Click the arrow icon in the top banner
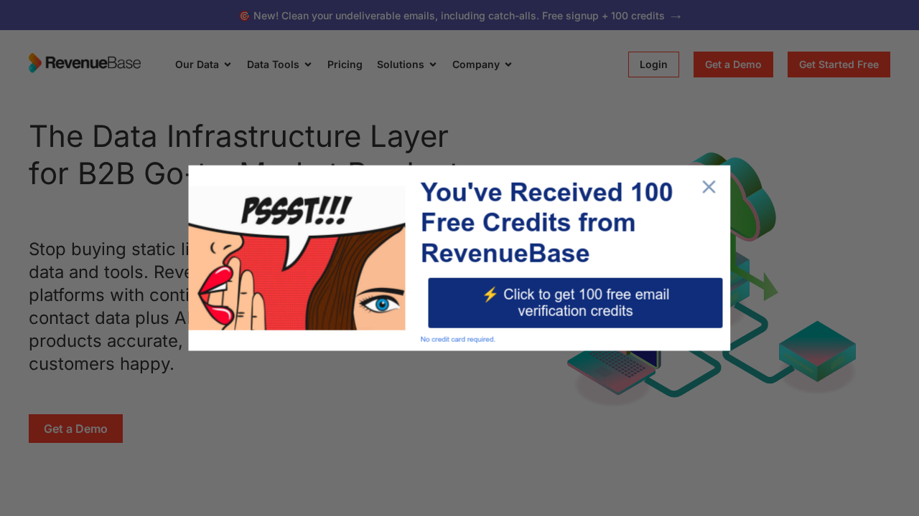 (x=676, y=15)
